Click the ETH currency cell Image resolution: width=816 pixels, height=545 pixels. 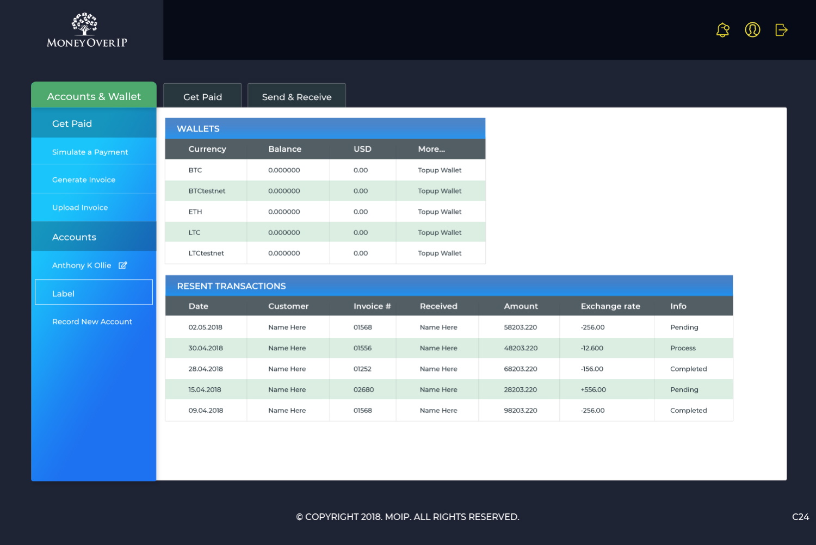[195, 212]
